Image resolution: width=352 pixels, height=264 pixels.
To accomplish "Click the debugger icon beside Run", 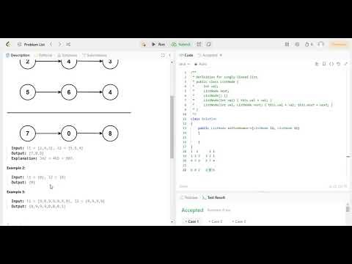I will pos(144,44).
